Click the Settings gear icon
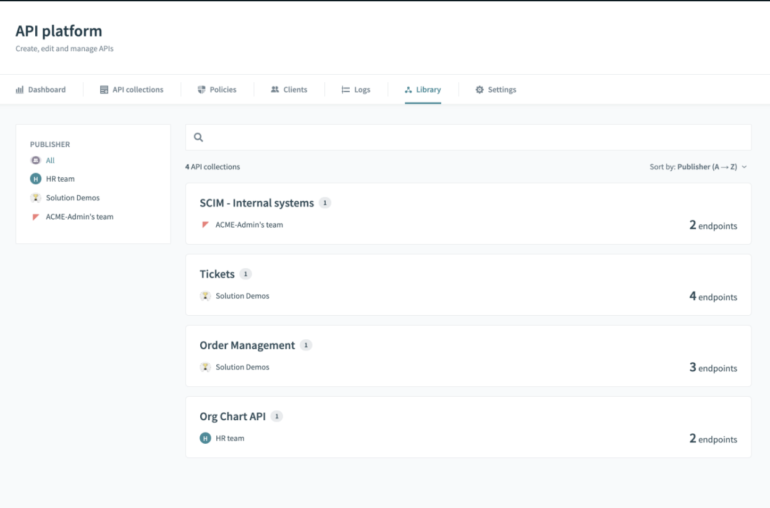Screen dimensions: 770x508 pos(479,89)
